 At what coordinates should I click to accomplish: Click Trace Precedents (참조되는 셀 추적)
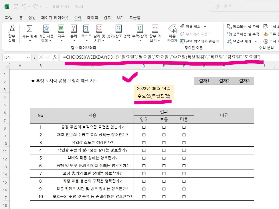click(243, 27)
